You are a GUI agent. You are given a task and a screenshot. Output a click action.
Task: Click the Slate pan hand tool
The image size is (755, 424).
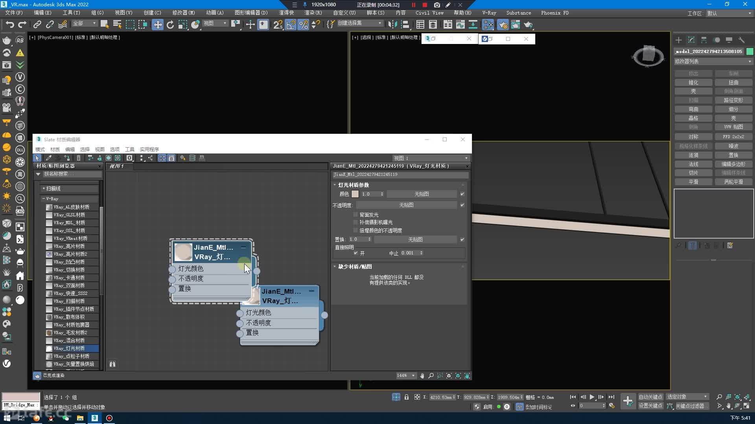pos(422,376)
